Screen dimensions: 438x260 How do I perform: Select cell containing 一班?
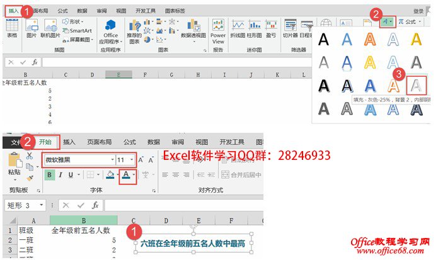(x=33, y=240)
